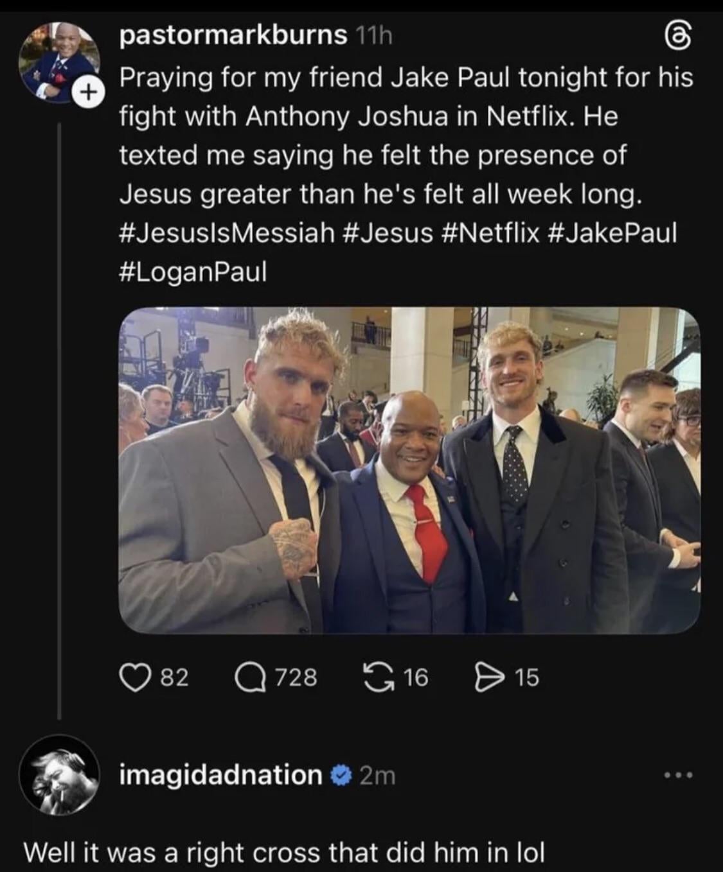This screenshot has width=723, height=872.
Task: Go to the pastormarkburns username link
Action: (233, 36)
